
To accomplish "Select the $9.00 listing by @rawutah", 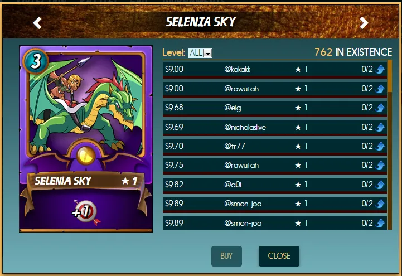I will 274,89.
